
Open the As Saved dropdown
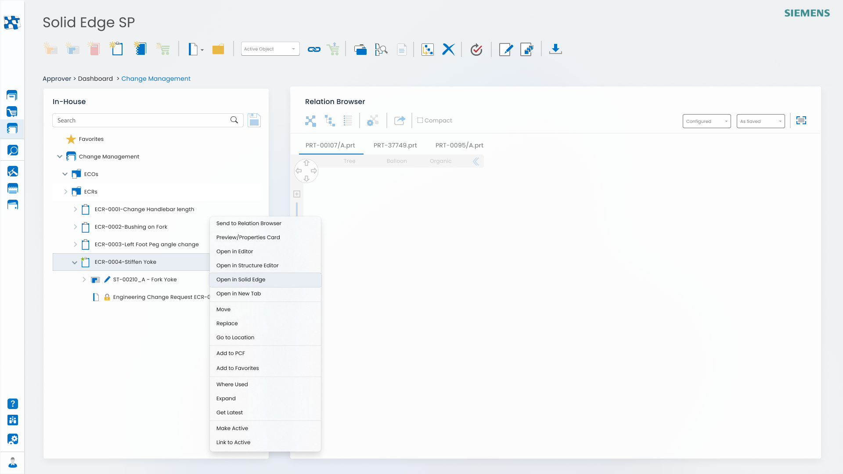761,121
